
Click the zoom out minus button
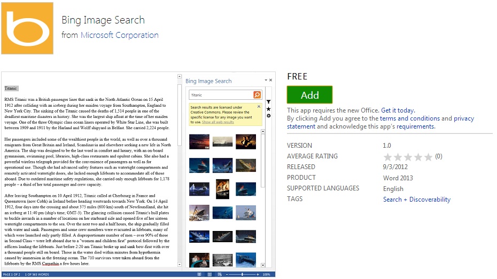click(x=227, y=274)
